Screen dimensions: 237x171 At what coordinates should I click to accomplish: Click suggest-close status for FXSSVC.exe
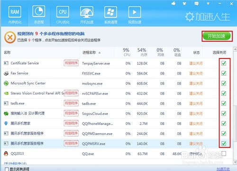pyautogui.click(x=196, y=73)
